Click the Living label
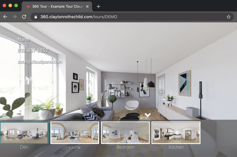The height and width of the screenshot is (157, 237). pyautogui.click(x=75, y=147)
